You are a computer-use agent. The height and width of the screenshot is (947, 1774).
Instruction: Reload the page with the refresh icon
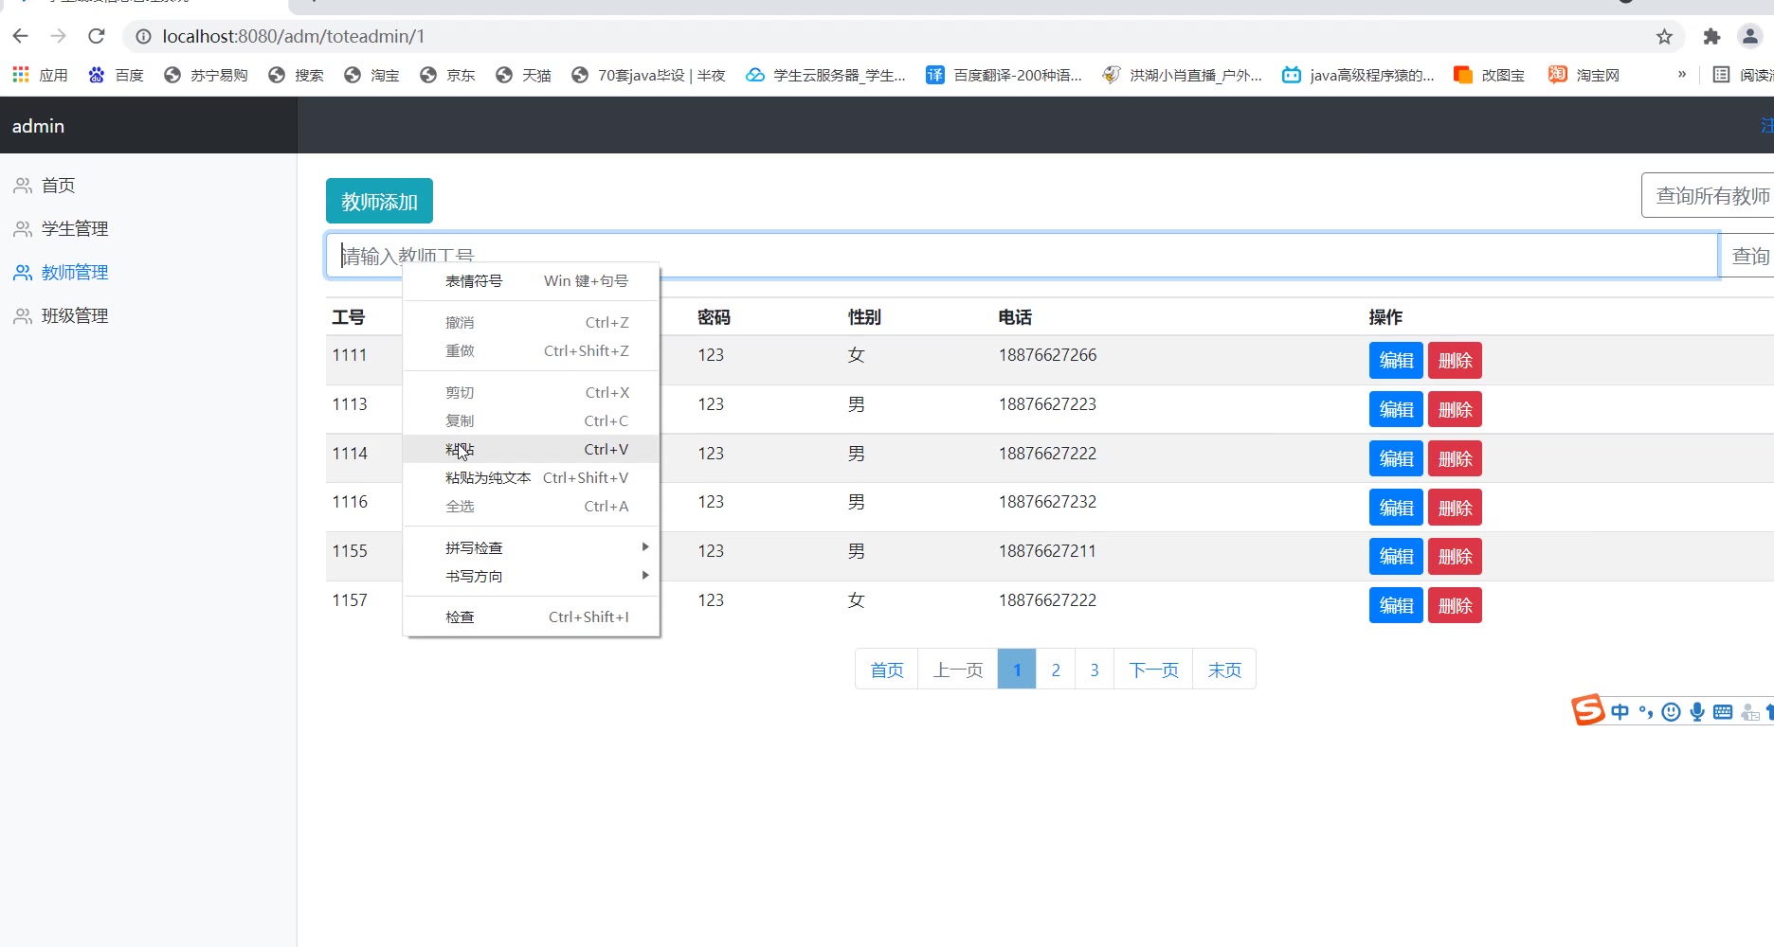click(96, 36)
